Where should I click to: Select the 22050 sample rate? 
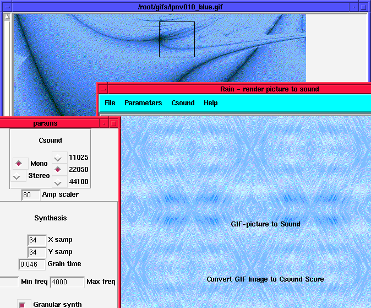pos(58,170)
